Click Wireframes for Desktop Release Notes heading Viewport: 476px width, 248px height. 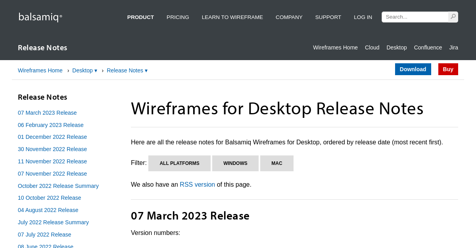(277, 109)
